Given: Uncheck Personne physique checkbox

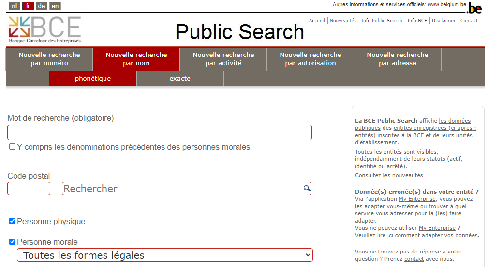Looking at the screenshot, I should coord(13,221).
